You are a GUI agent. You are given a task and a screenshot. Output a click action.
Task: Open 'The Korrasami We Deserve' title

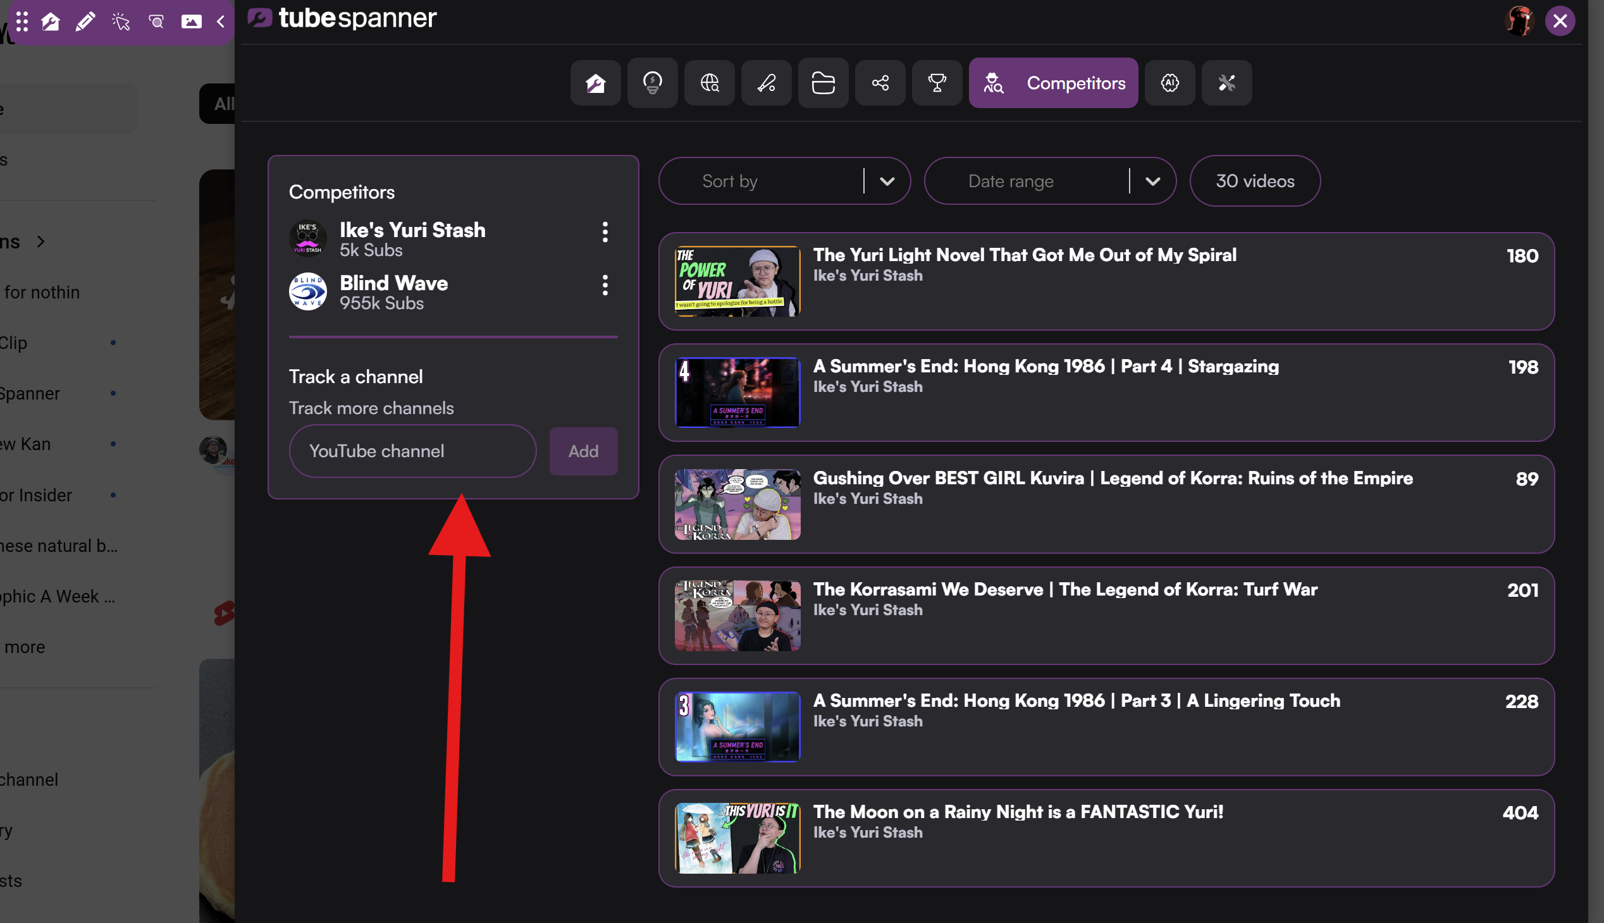coord(1066,589)
